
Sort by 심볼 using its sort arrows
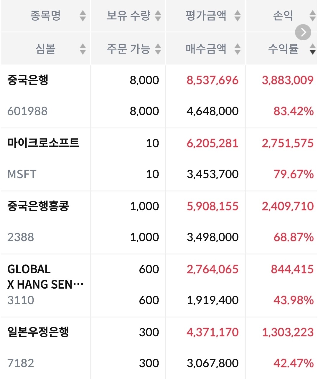point(83,49)
